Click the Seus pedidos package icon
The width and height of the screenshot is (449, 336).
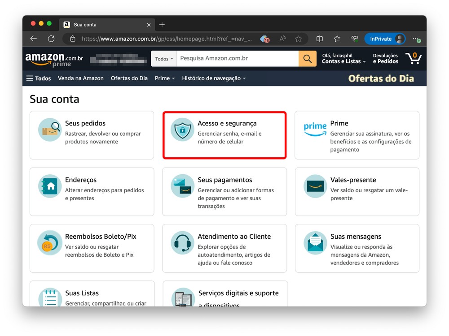click(x=49, y=130)
